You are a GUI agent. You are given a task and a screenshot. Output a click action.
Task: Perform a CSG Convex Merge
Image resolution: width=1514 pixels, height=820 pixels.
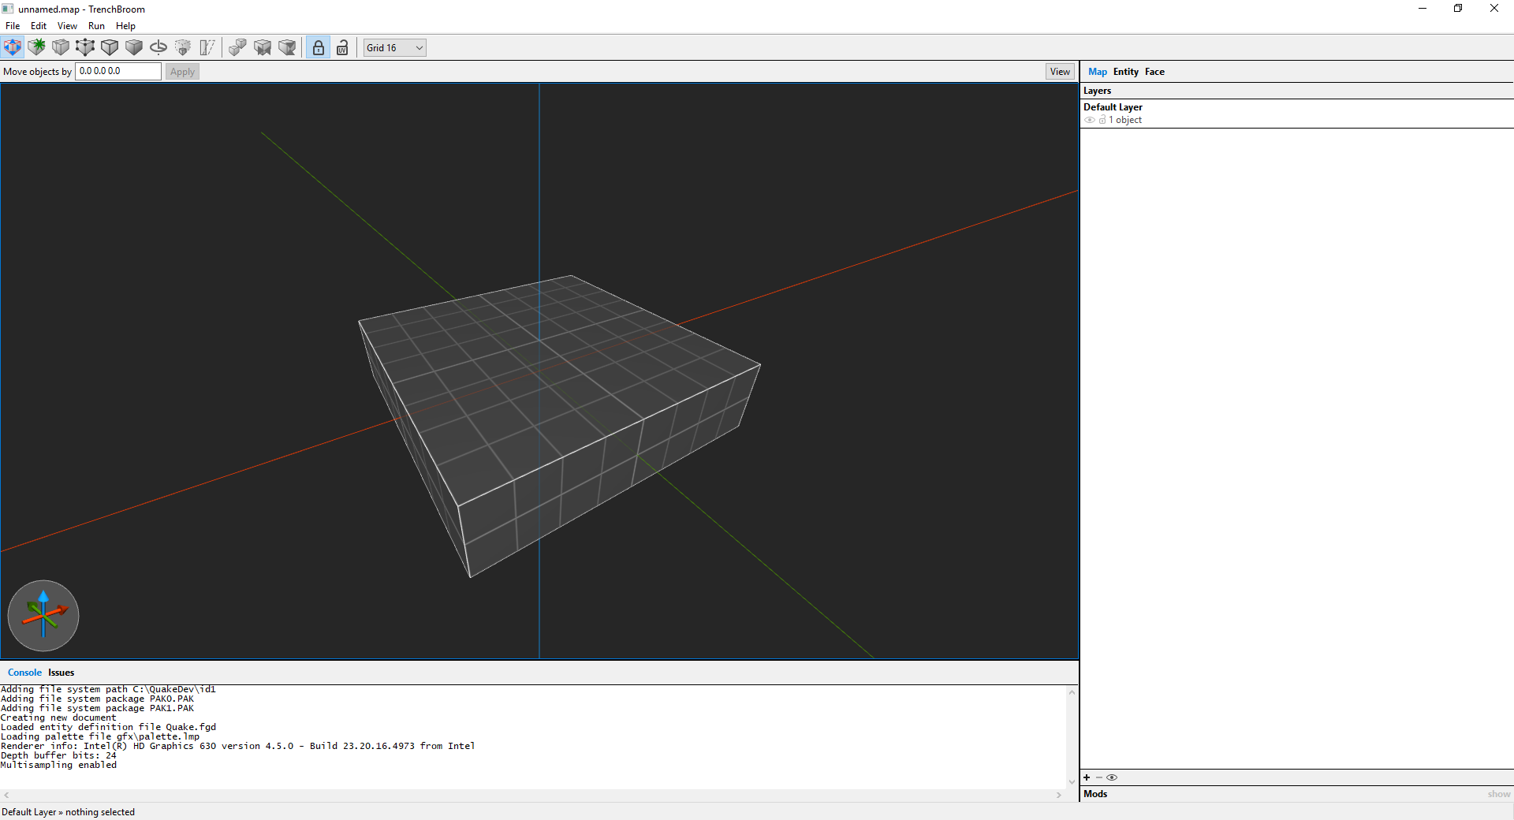click(x=237, y=47)
